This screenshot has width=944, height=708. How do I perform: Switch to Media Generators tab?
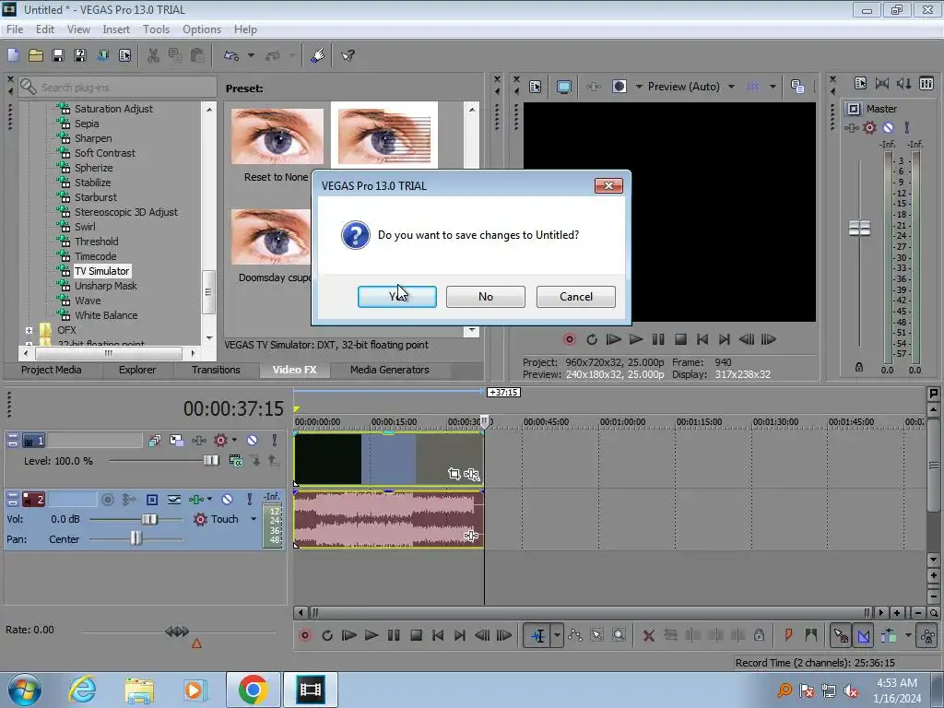pos(390,370)
